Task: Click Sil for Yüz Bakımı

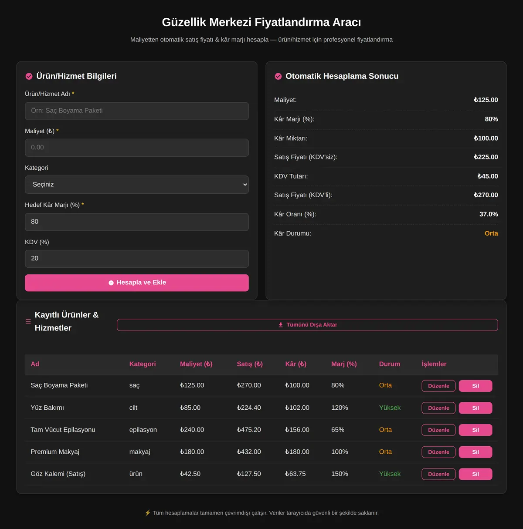Action: [475, 408]
